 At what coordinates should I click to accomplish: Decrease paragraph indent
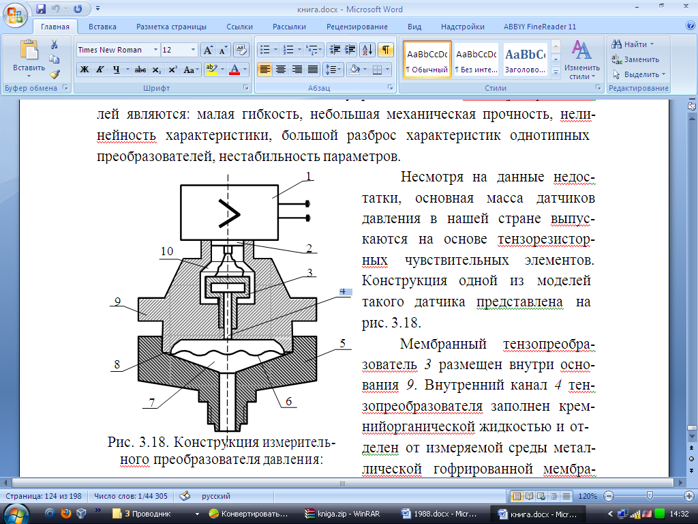click(x=334, y=50)
